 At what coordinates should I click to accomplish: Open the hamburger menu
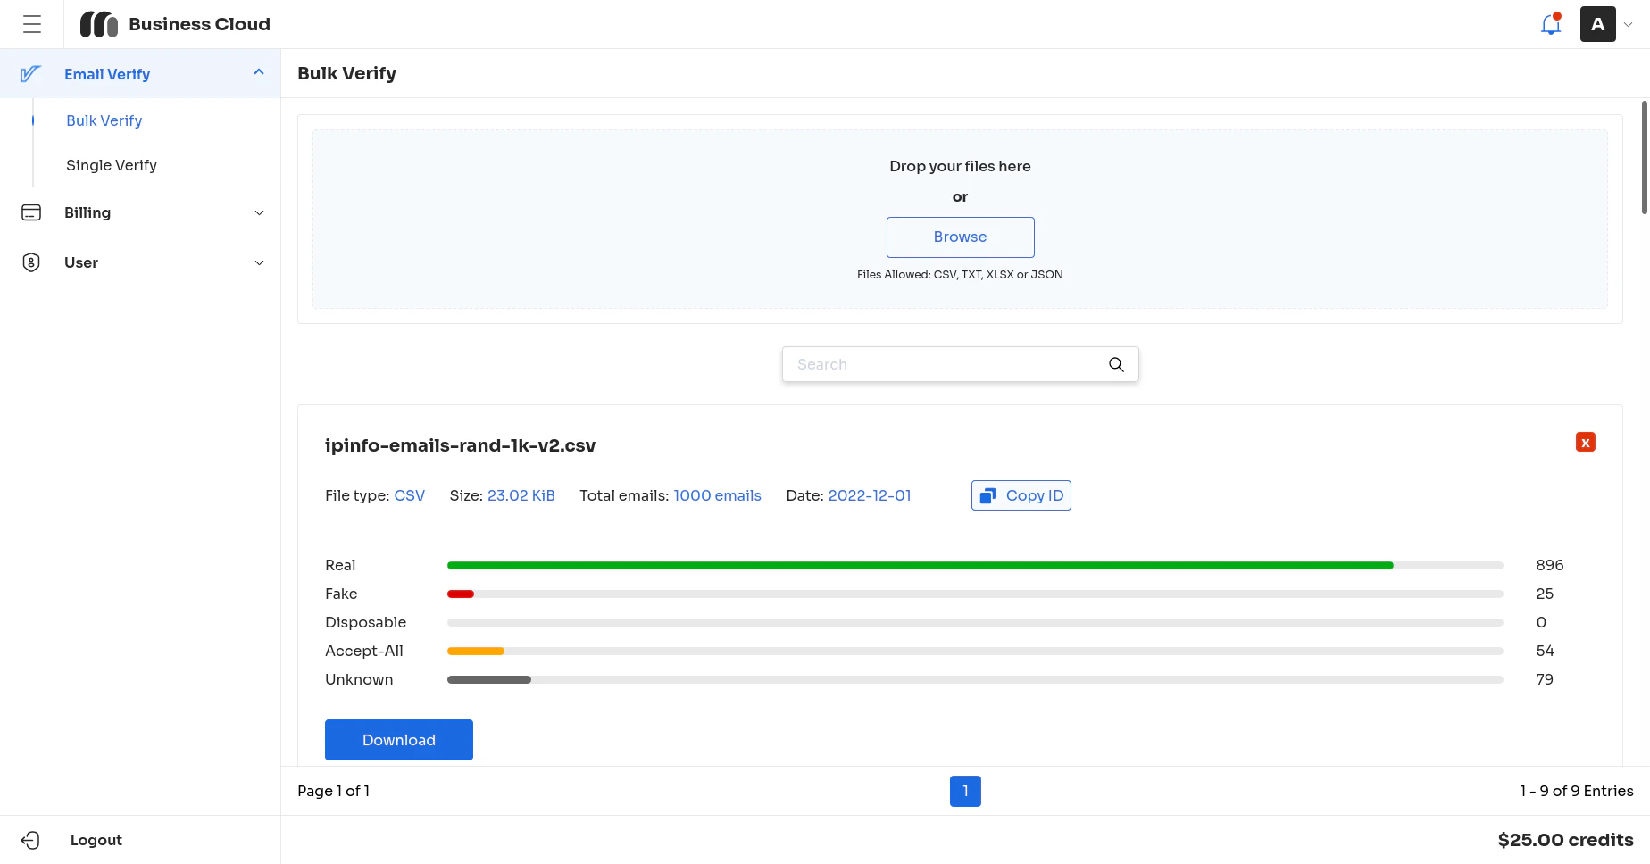(32, 24)
